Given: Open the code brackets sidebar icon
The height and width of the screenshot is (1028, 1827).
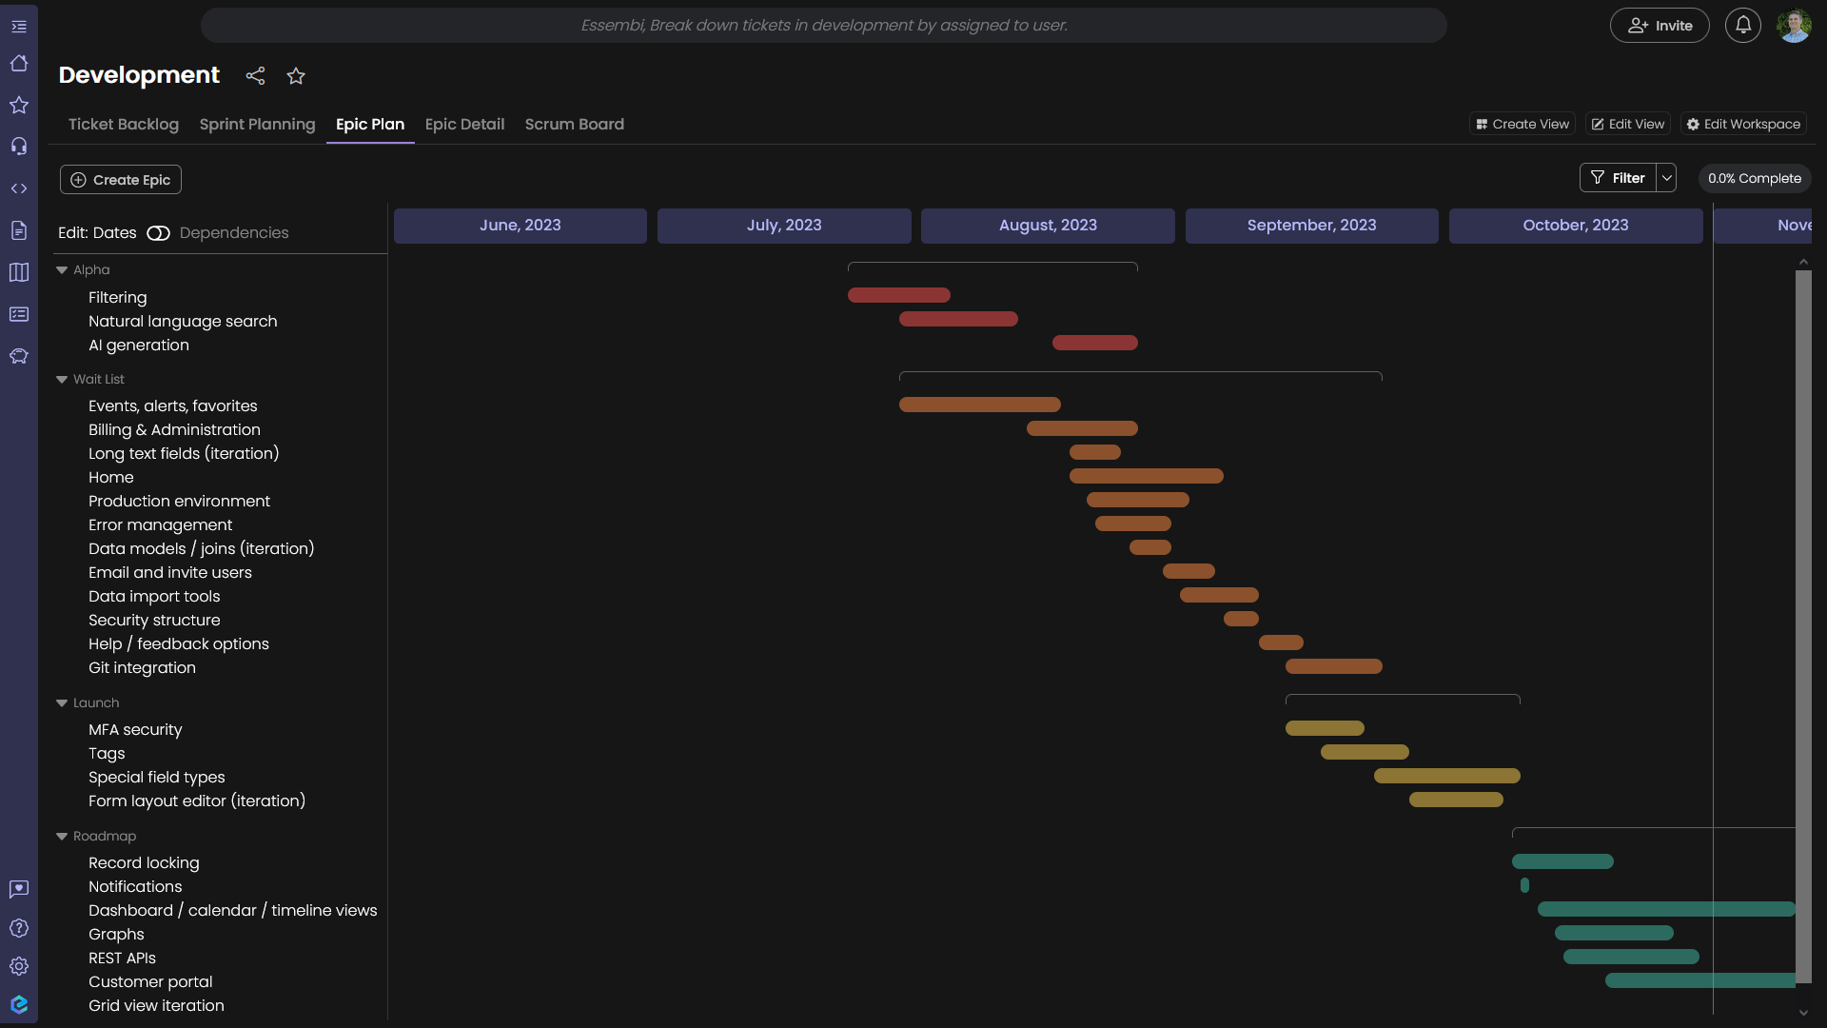Looking at the screenshot, I should (19, 188).
